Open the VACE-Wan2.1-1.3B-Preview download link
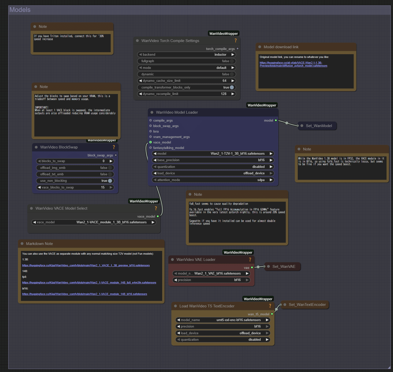The image size is (393, 372). pos(293,64)
